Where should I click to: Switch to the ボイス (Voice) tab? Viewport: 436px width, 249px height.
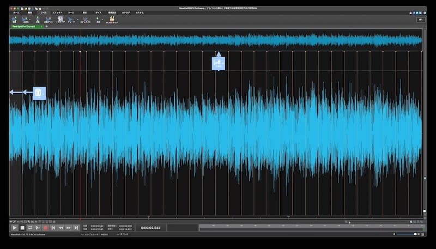point(99,13)
